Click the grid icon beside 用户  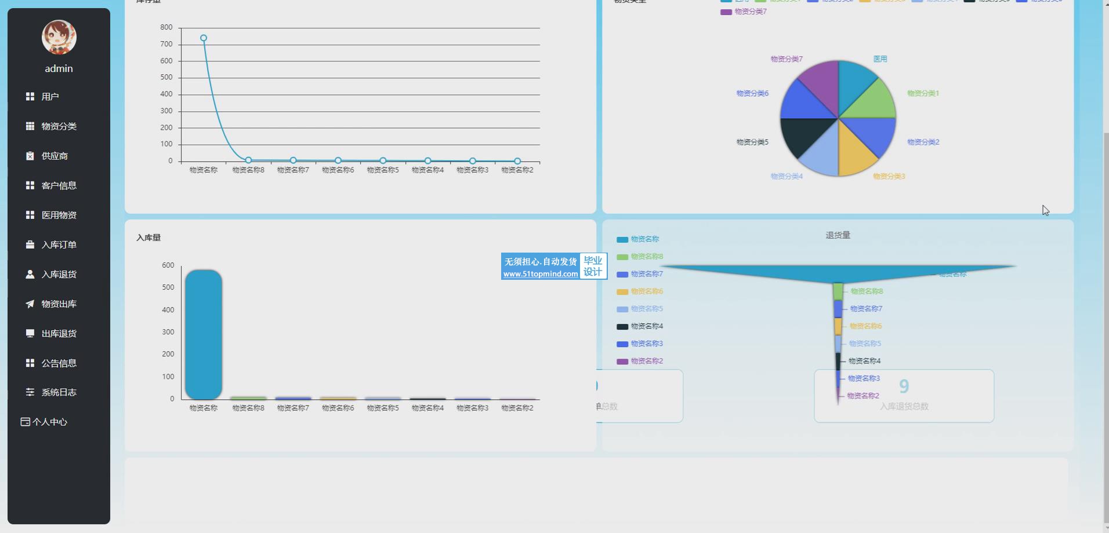tap(30, 97)
